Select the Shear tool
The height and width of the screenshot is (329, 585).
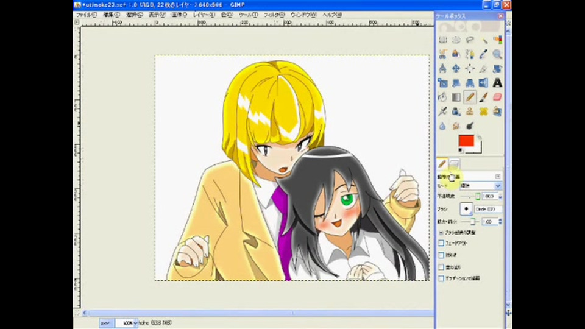(x=456, y=83)
